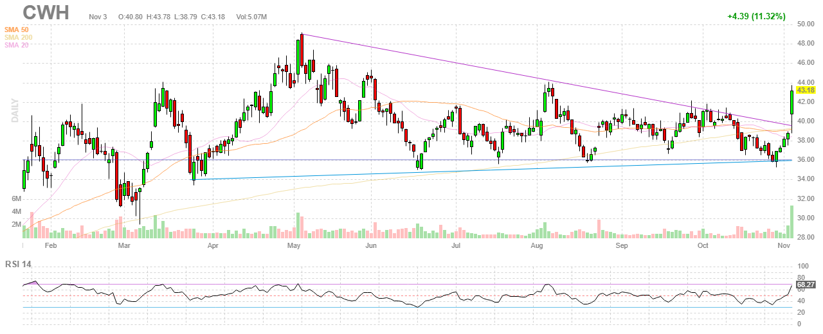Pick the Nov label on time axis
The width and height of the screenshot is (823, 334).
783,246
